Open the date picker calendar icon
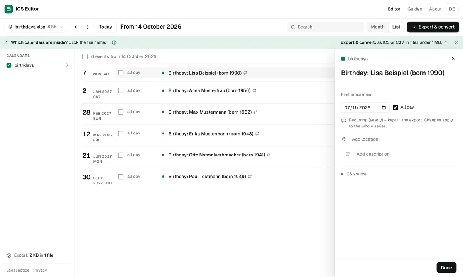Image resolution: width=463 pixels, height=277 pixels. (x=384, y=108)
